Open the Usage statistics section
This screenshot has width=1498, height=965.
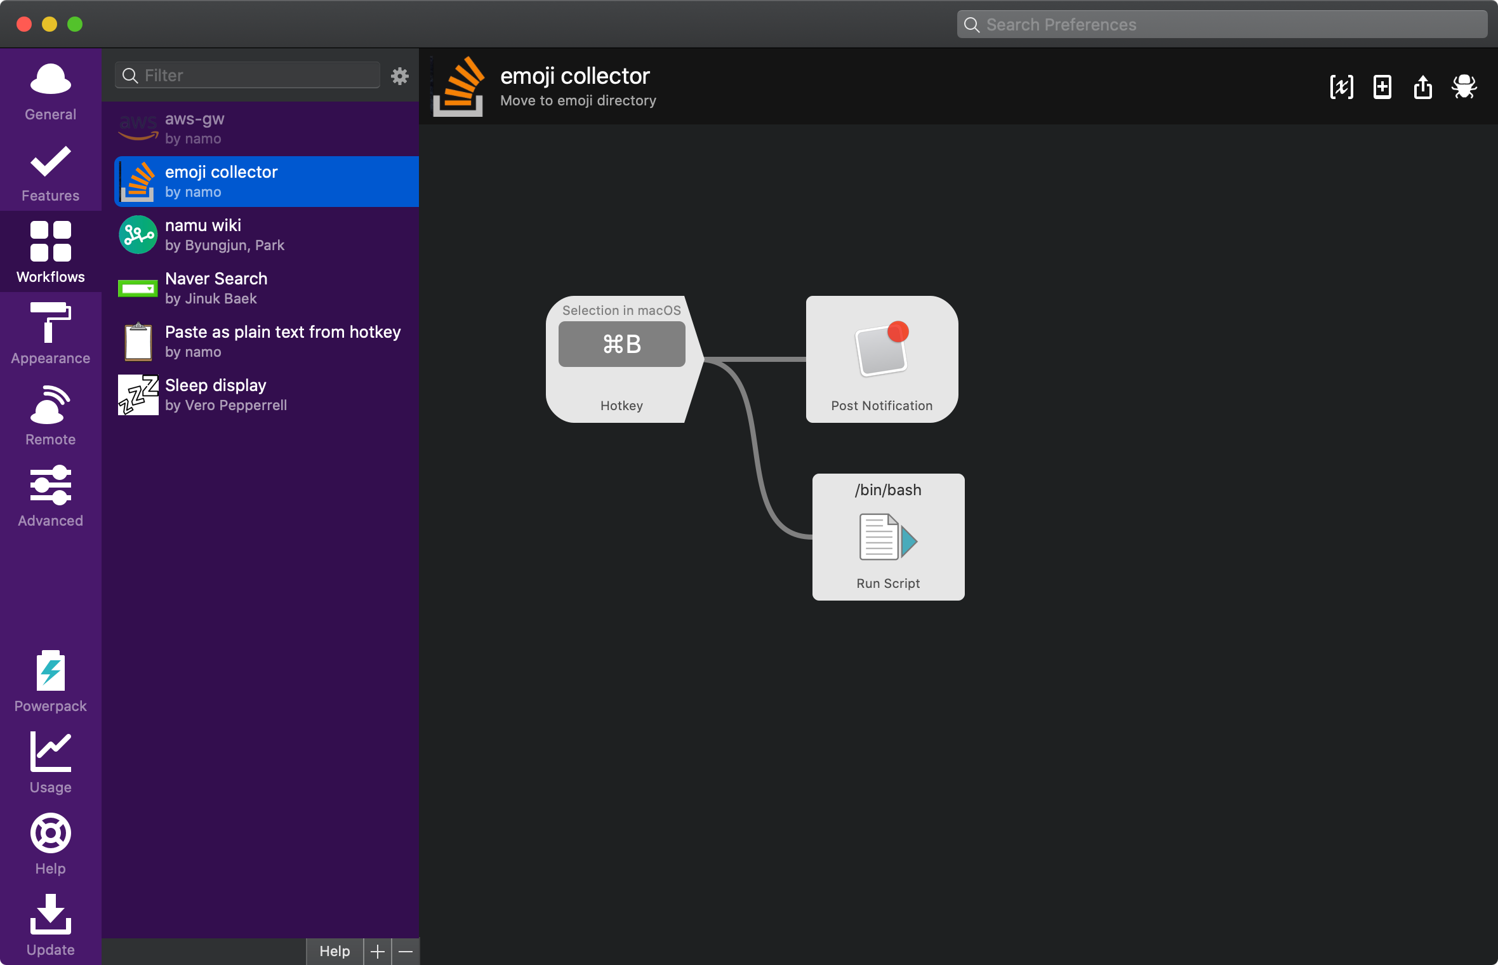point(50,762)
